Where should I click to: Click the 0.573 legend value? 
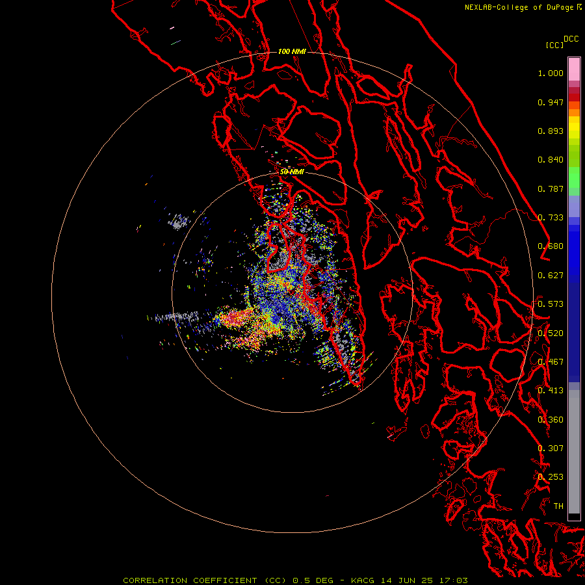pos(551,304)
